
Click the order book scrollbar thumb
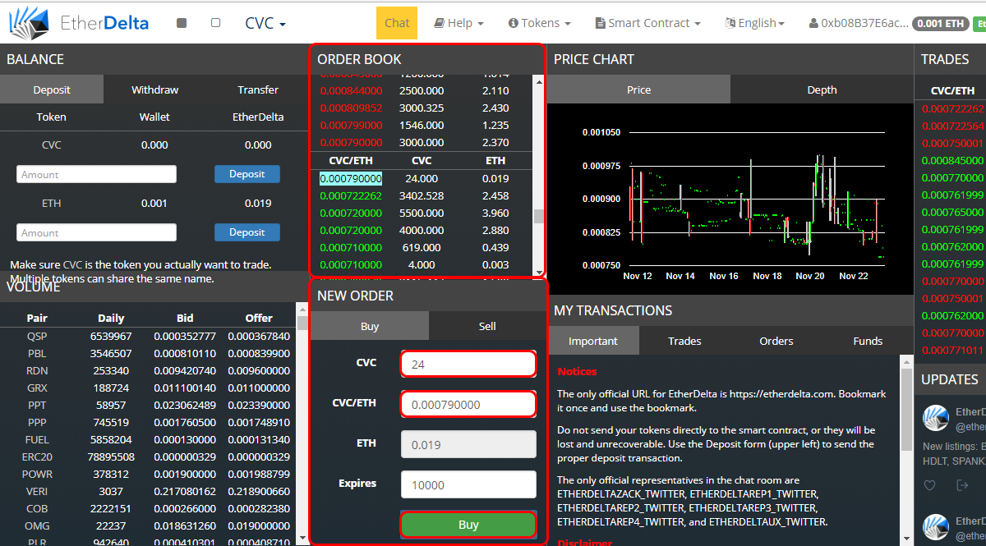pos(538,216)
